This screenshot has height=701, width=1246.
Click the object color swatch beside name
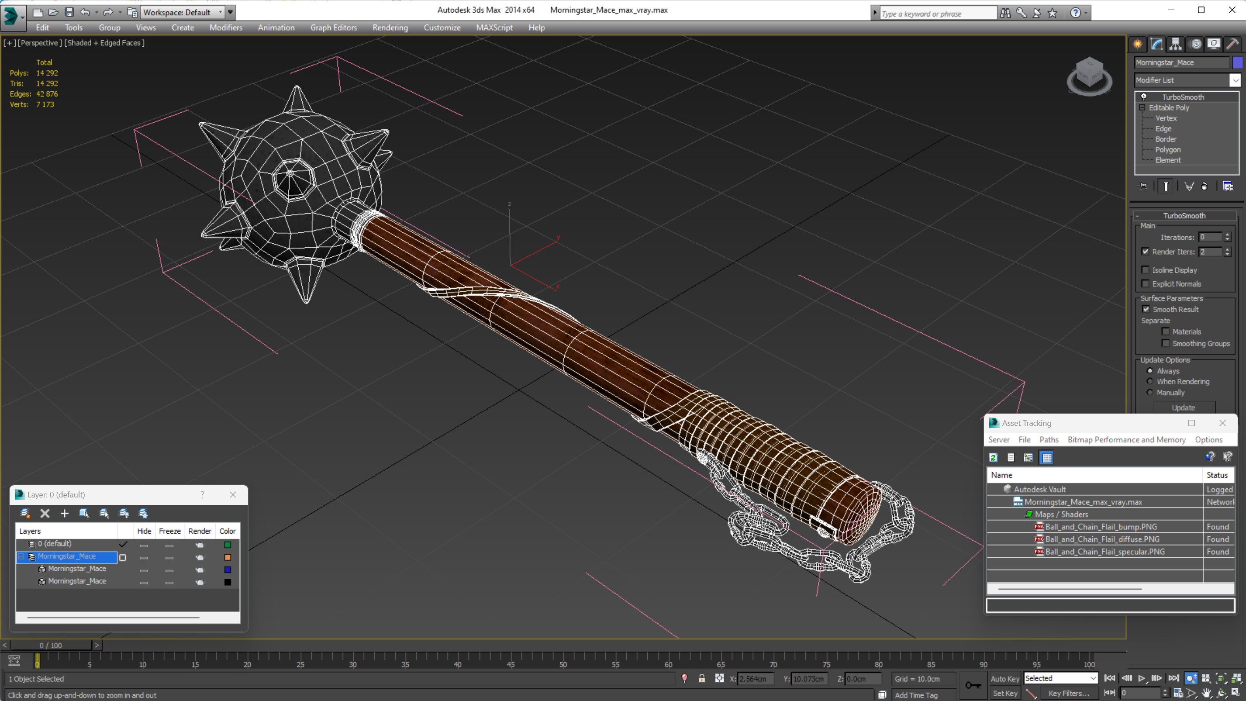tap(1237, 62)
